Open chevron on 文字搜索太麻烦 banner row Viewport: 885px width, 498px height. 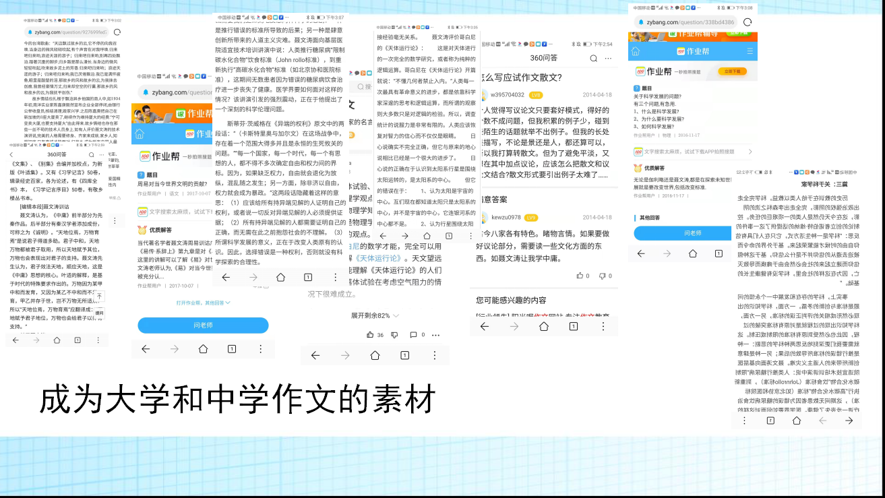click(x=749, y=153)
